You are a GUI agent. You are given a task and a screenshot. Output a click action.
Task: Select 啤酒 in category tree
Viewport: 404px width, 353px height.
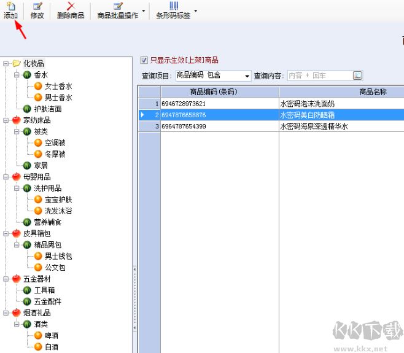(x=52, y=336)
